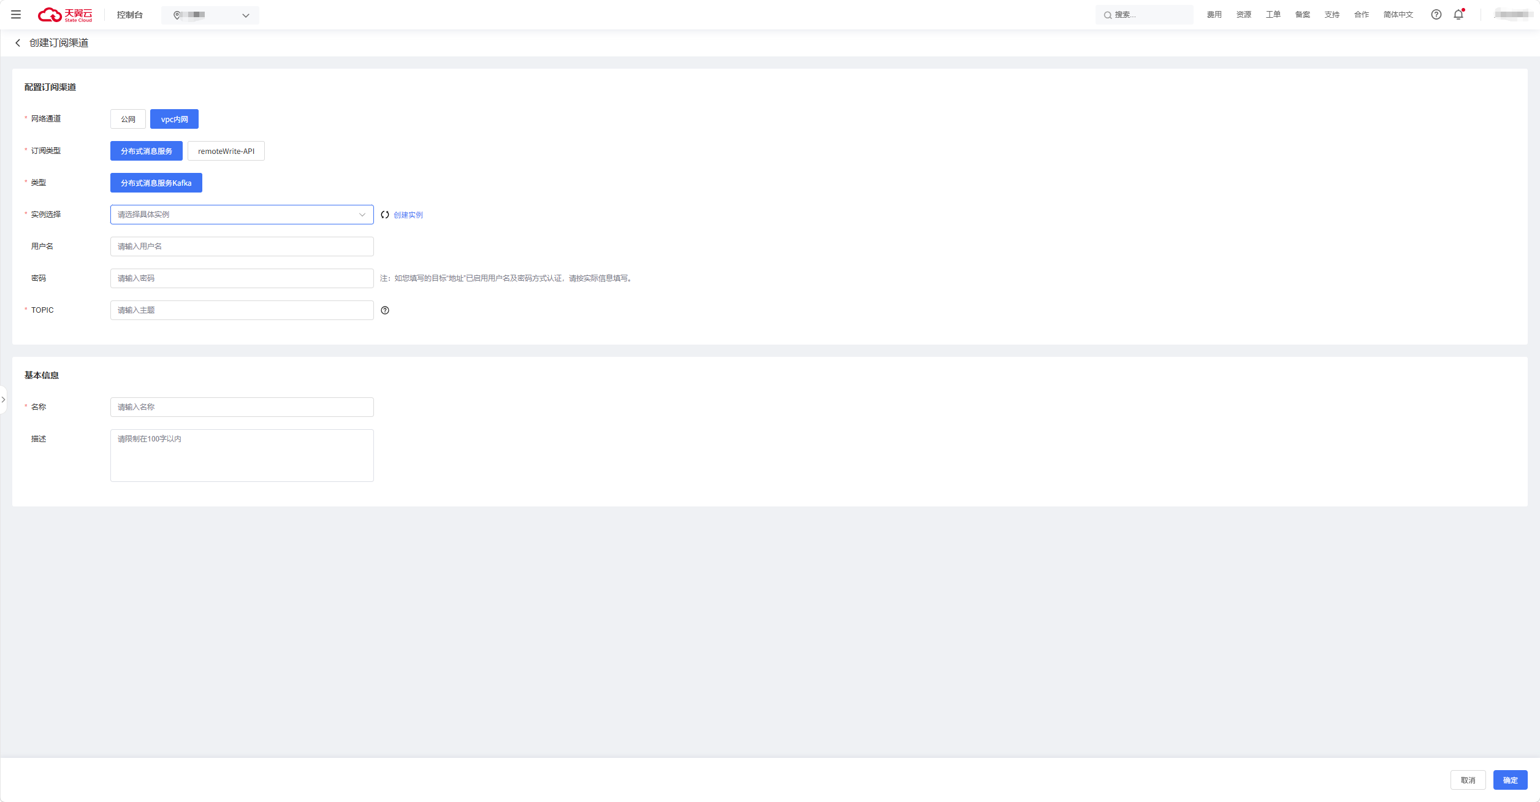Image resolution: width=1540 pixels, height=802 pixels.
Task: Focus the 请输入主题 TOPIC field
Action: point(242,310)
